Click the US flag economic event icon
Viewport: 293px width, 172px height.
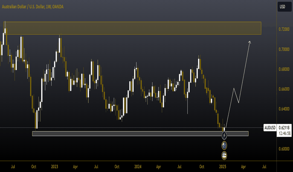(x=224, y=155)
